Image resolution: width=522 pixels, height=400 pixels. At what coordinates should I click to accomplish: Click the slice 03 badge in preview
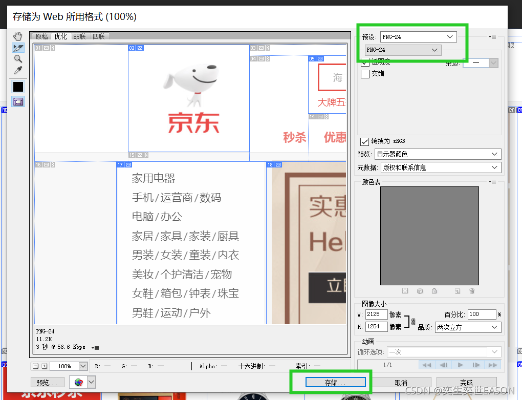pyautogui.click(x=260, y=48)
